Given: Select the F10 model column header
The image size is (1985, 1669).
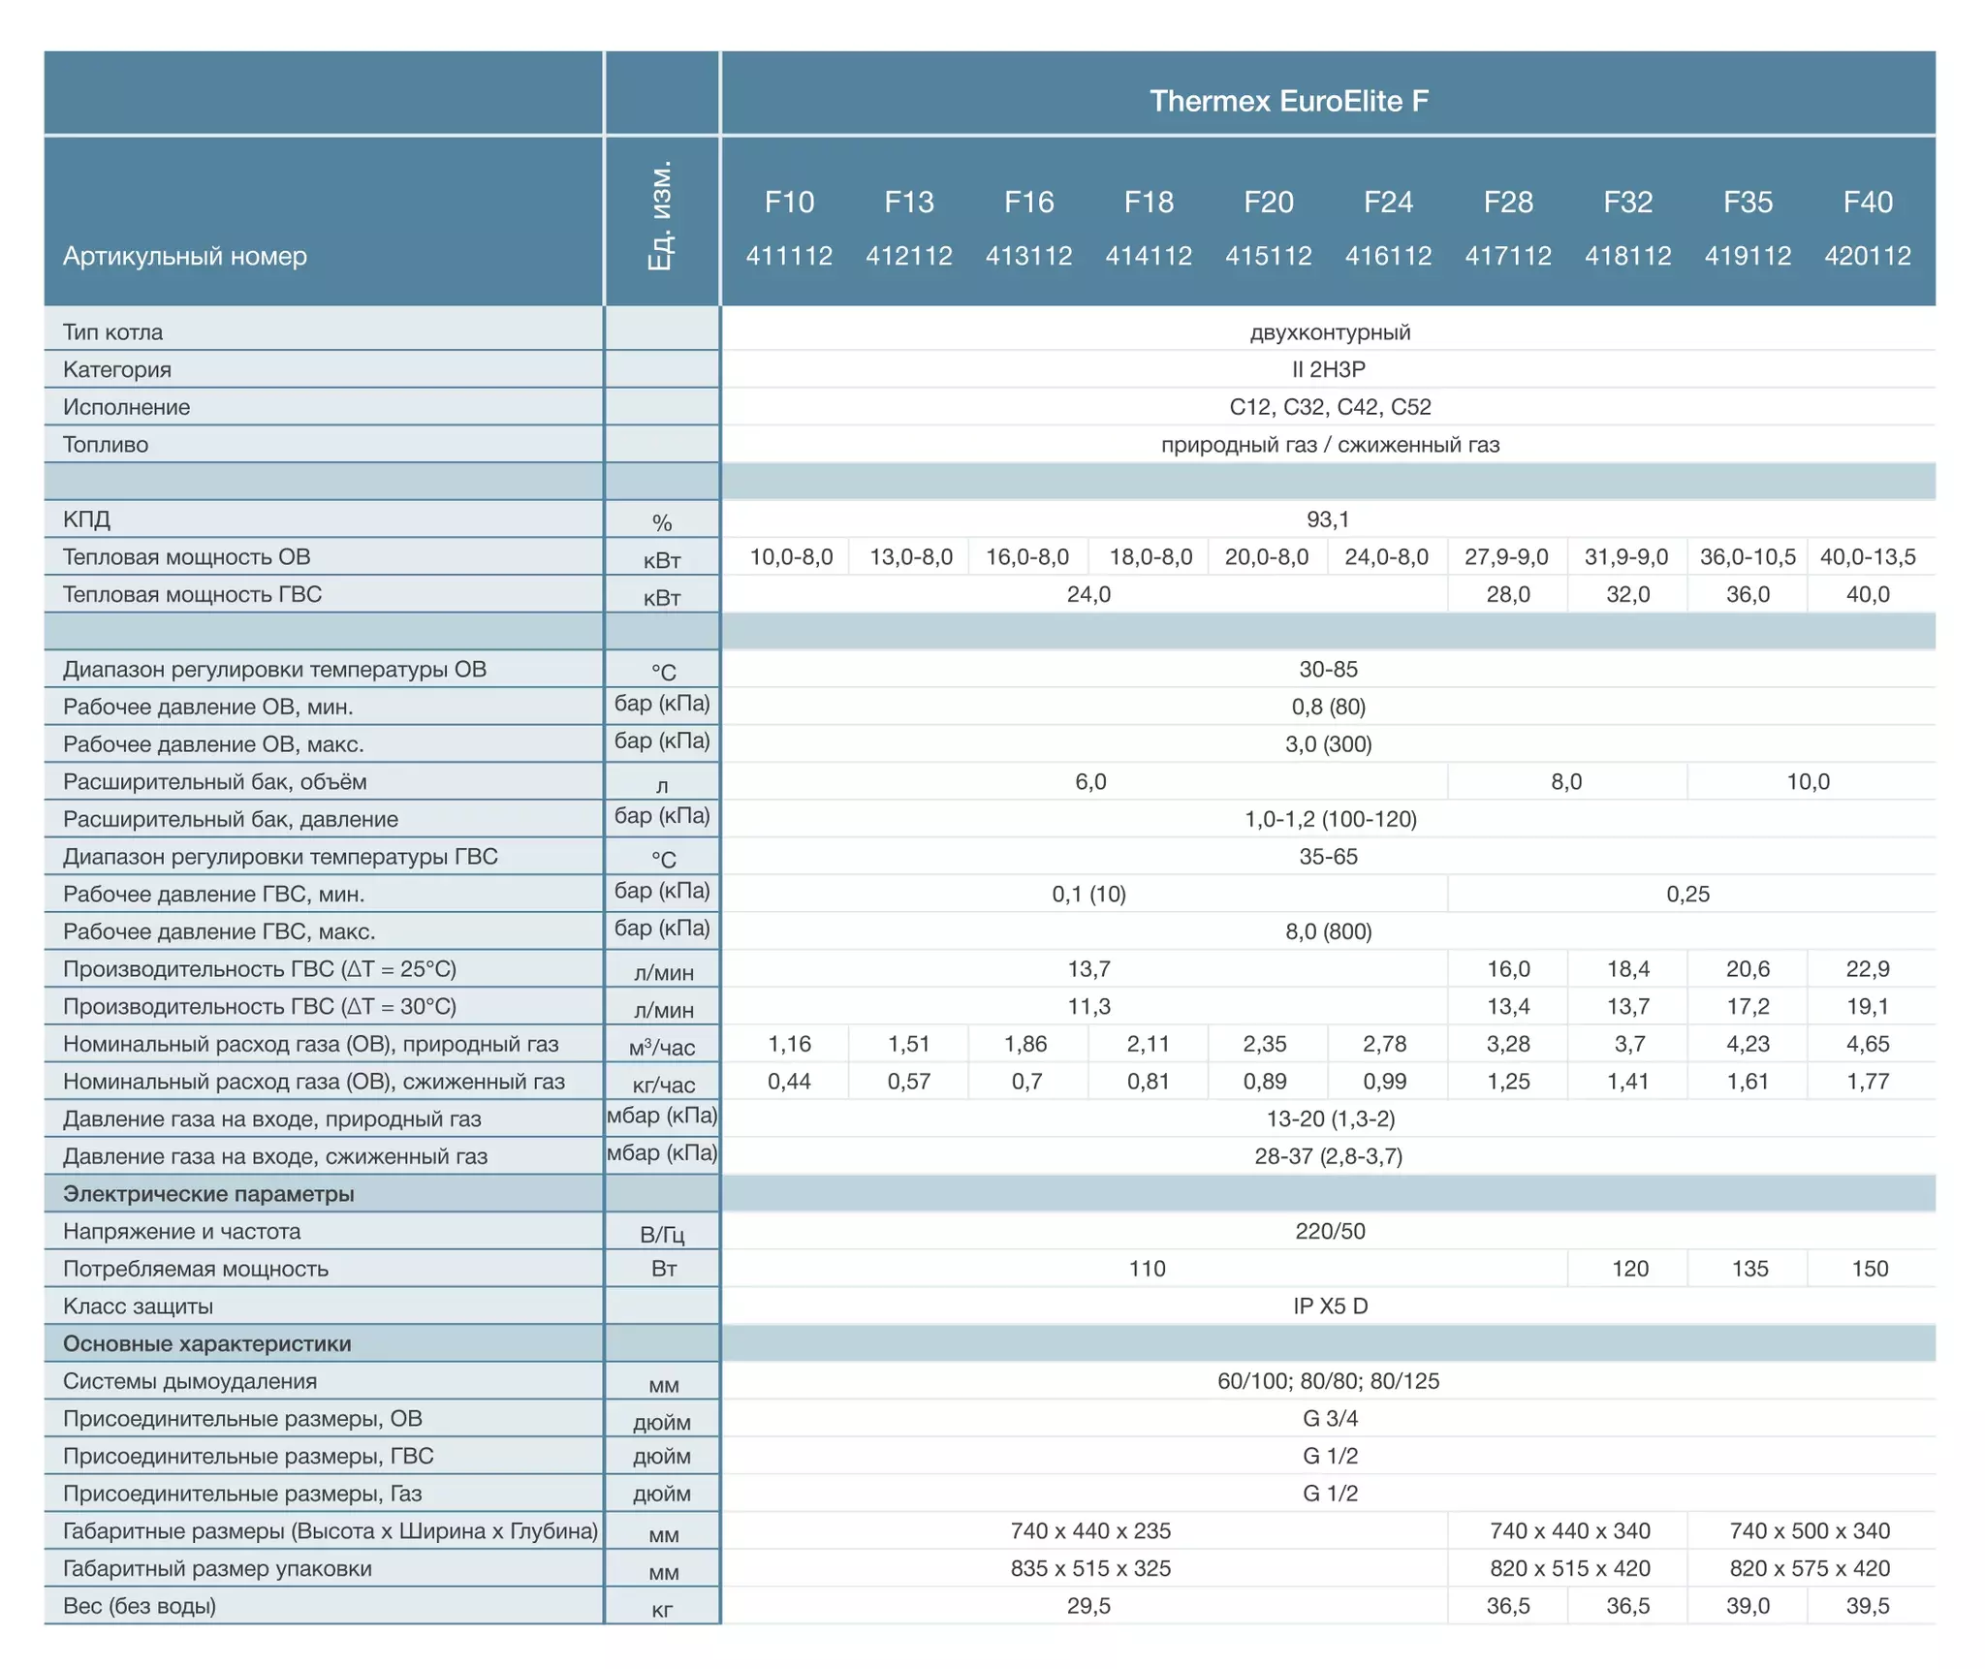Looking at the screenshot, I should [789, 202].
